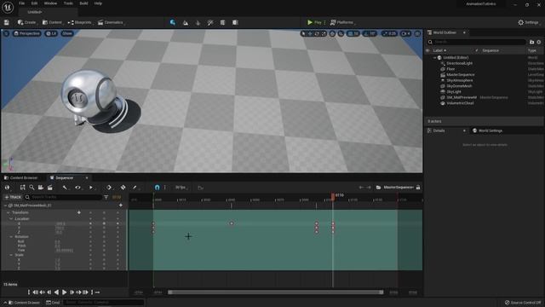The height and width of the screenshot is (307, 545).
Task: Collapse the SM_MatPreviewMesh track row
Action: tap(5, 206)
